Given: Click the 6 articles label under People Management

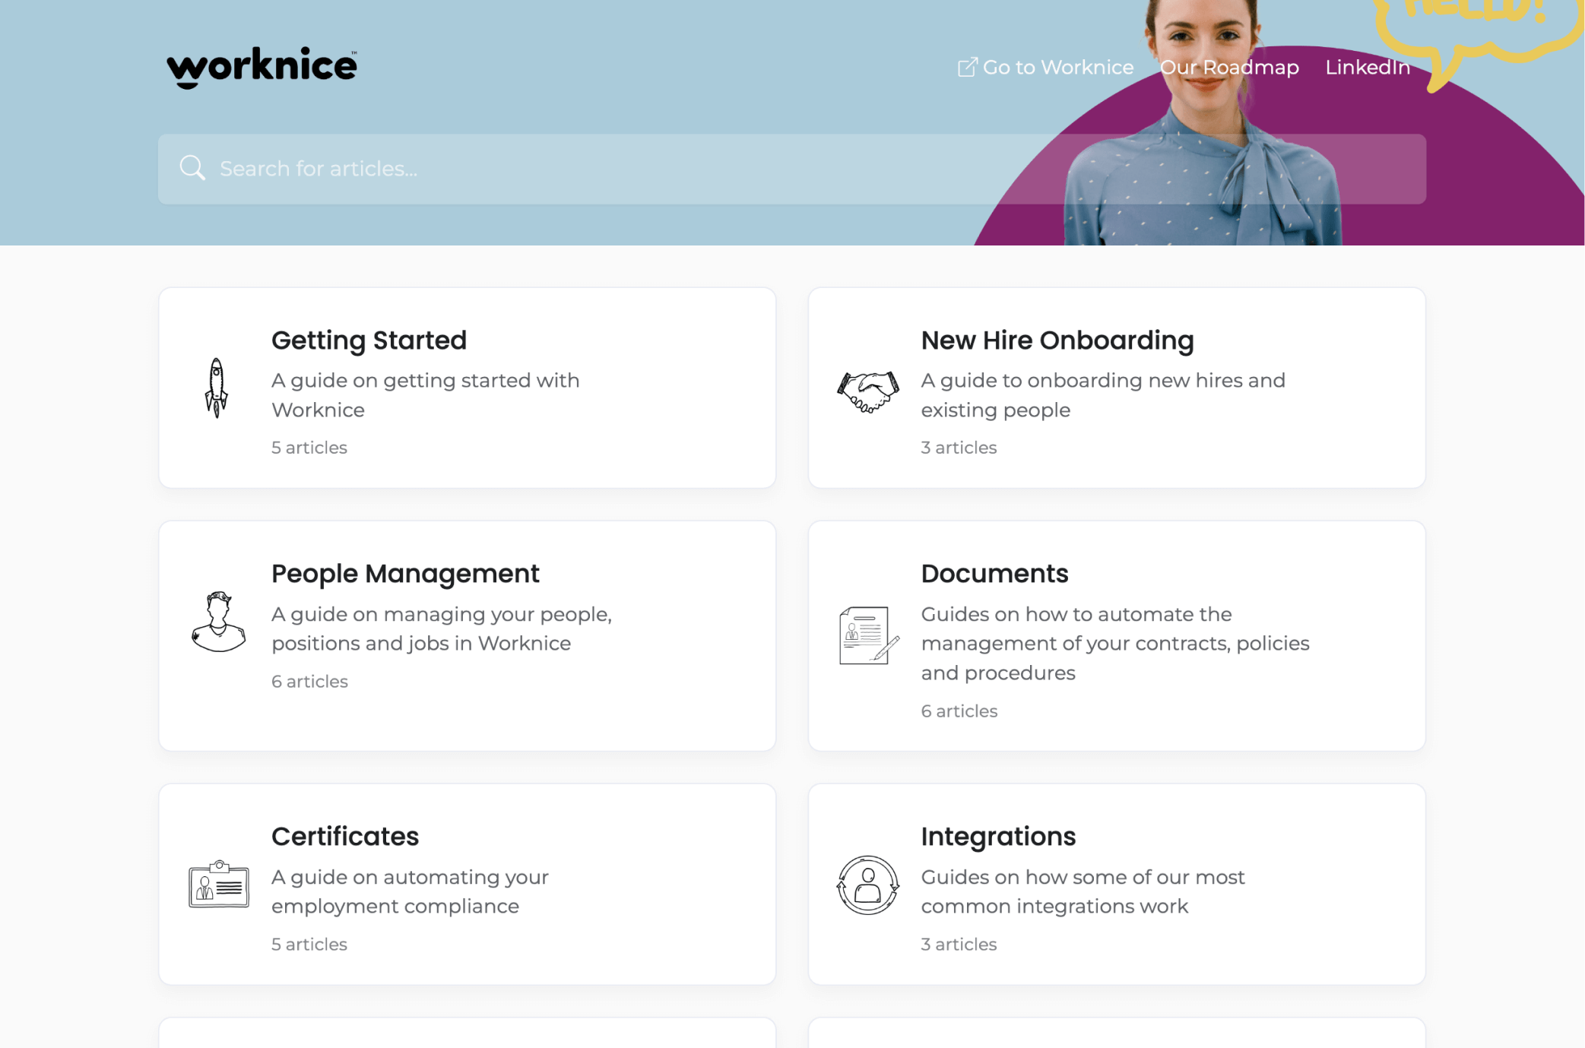Looking at the screenshot, I should coord(309,681).
